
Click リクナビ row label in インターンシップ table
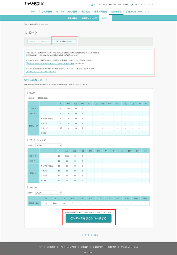(44, 176)
